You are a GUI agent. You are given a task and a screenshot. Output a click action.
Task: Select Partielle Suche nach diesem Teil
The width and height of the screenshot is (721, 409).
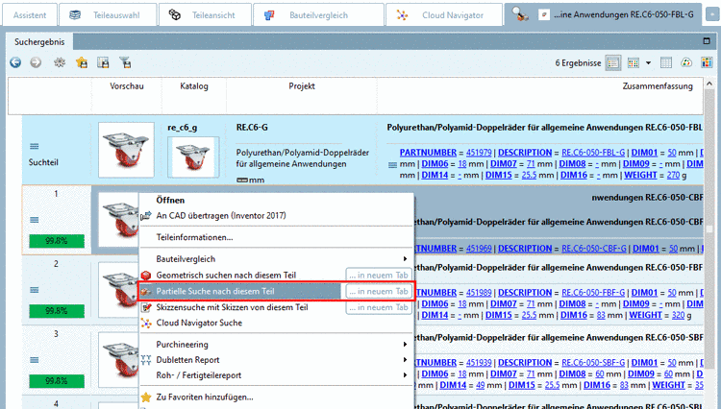tap(239, 291)
